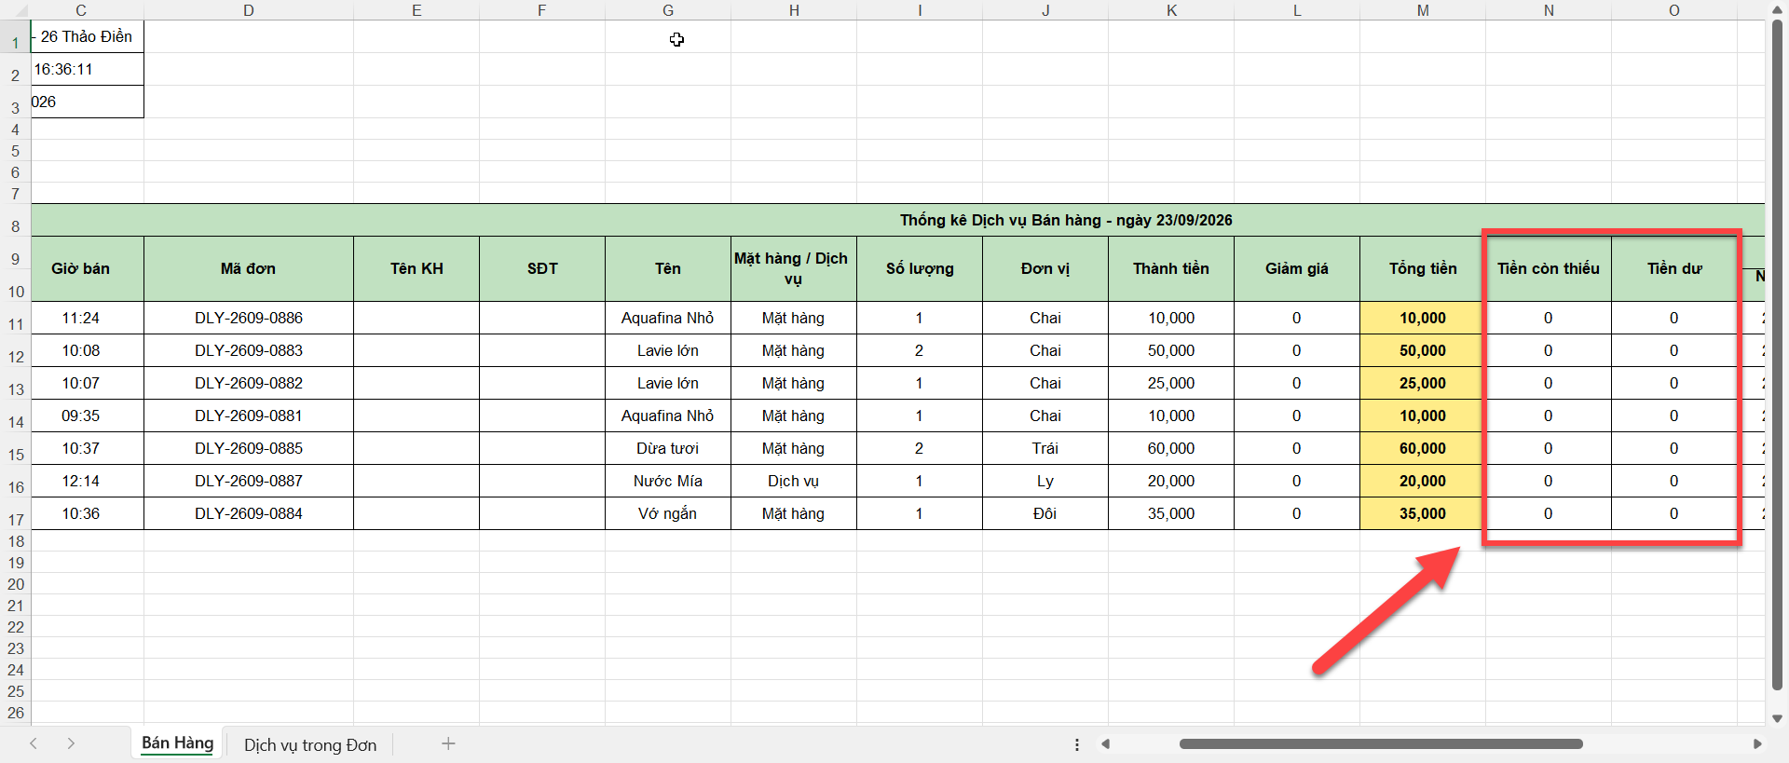Select row 11 header
The height and width of the screenshot is (763, 1789).
click(x=15, y=318)
